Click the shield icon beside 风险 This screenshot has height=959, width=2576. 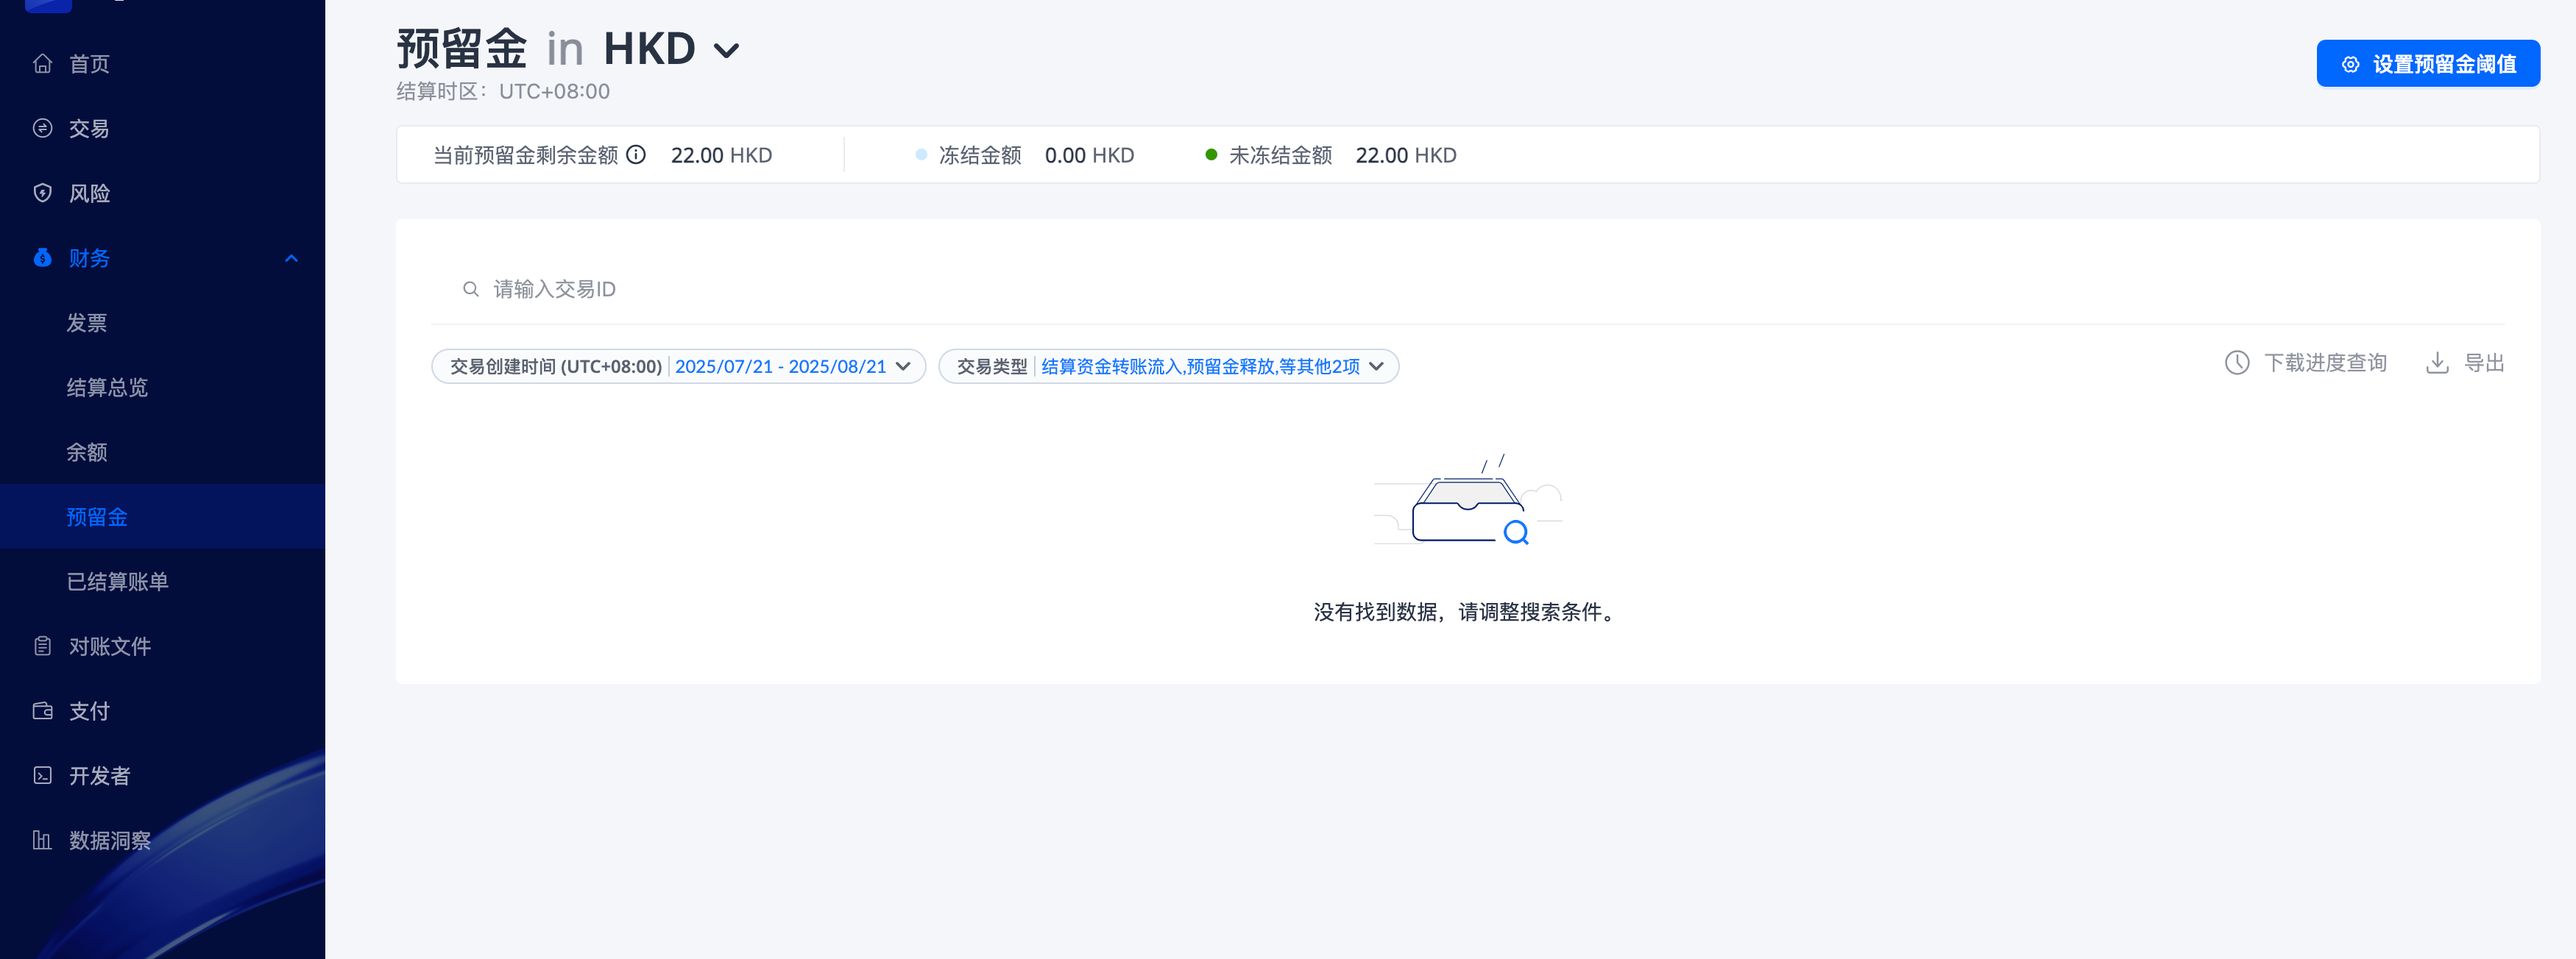tap(42, 193)
